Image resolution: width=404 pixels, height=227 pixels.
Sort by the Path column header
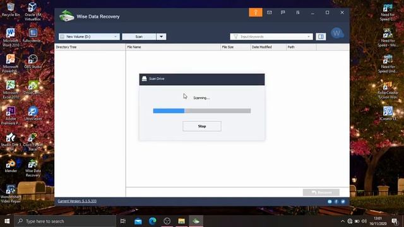click(301, 47)
